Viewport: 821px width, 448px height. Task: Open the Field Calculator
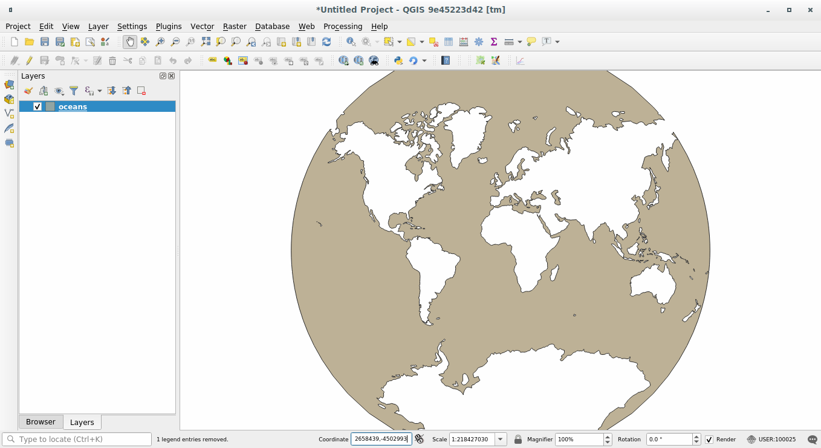pyautogui.click(x=463, y=42)
